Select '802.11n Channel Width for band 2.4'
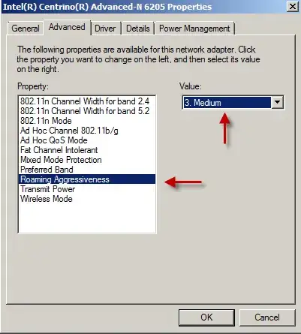The height and width of the screenshot is (334, 301). pos(87,101)
